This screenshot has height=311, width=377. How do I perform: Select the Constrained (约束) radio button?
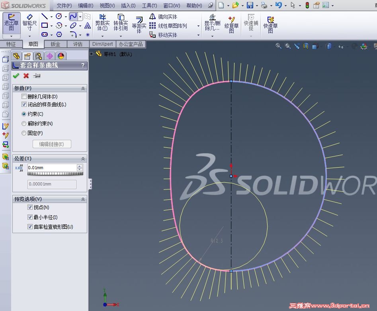23,114
